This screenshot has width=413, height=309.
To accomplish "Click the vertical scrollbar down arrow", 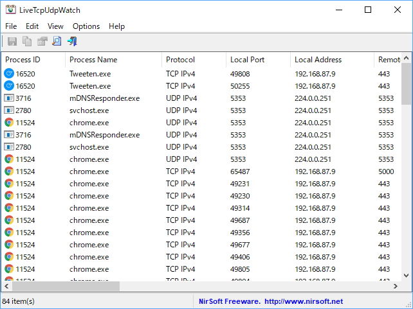I will pyautogui.click(x=406, y=276).
